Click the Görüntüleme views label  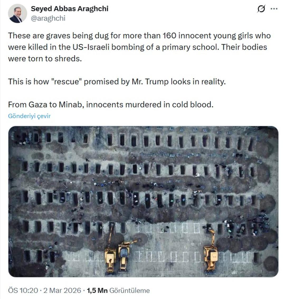(x=129, y=291)
